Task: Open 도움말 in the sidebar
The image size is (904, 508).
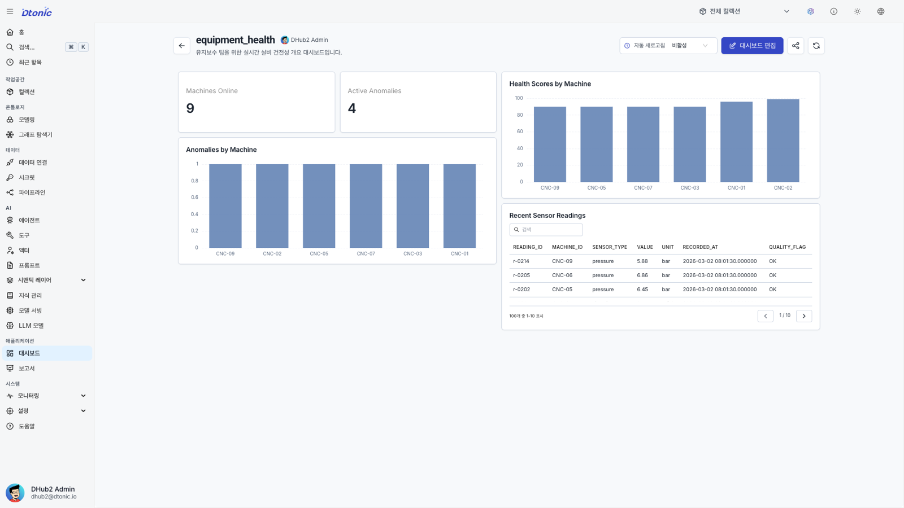Action: pos(47,426)
